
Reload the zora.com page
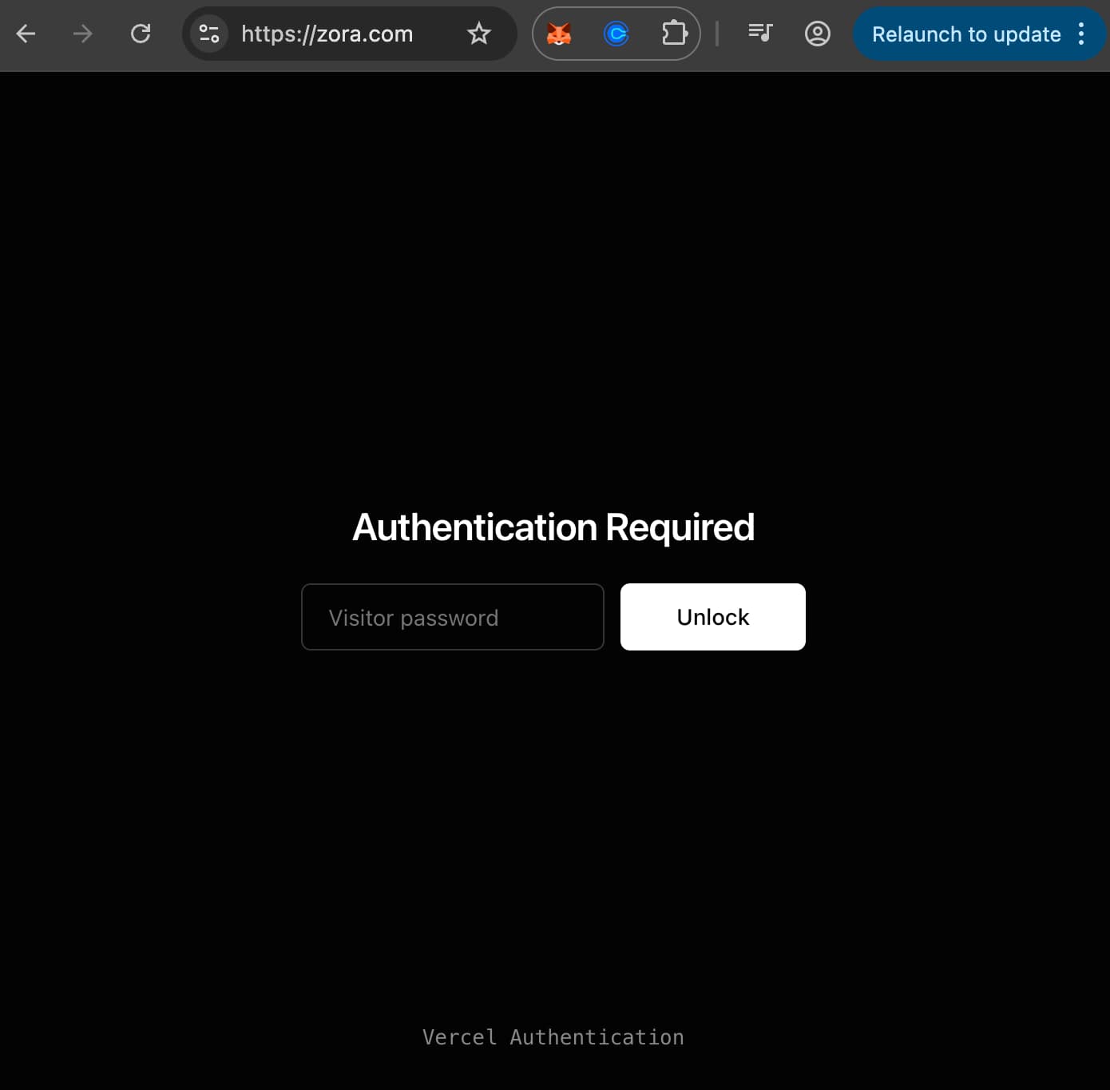pos(141,34)
